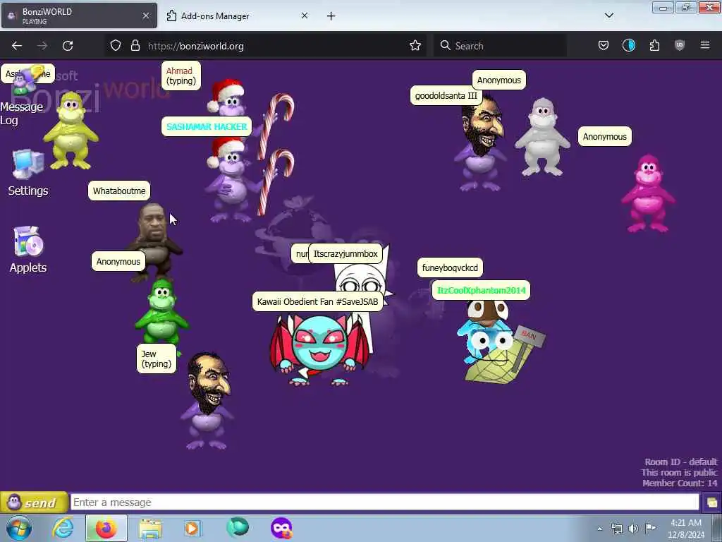Image resolution: width=722 pixels, height=542 pixels.
Task: Click the teal bat-winged character
Action: pyautogui.click(x=319, y=349)
